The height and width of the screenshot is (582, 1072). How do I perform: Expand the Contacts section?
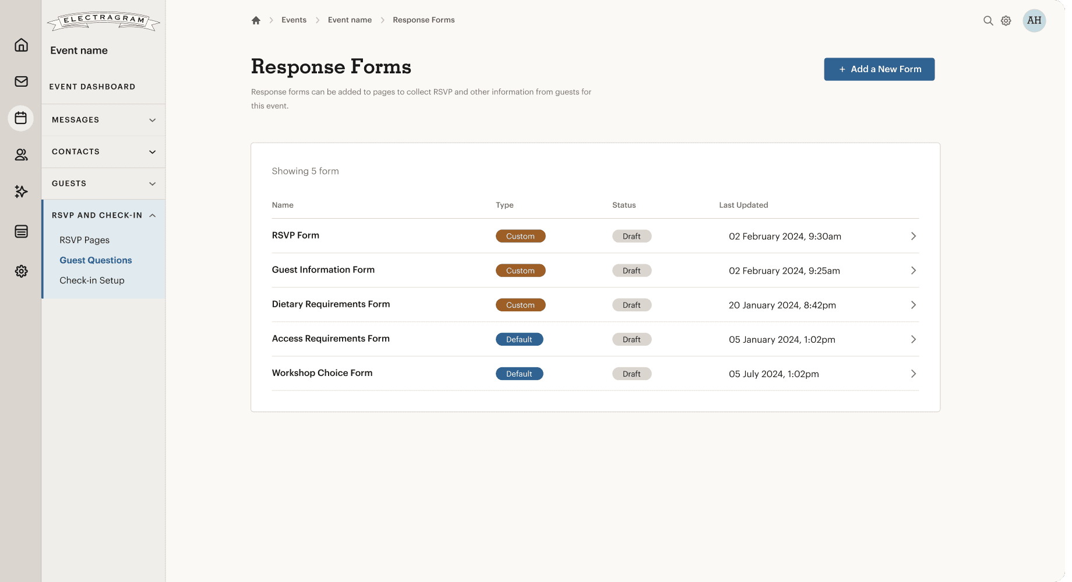(x=103, y=151)
